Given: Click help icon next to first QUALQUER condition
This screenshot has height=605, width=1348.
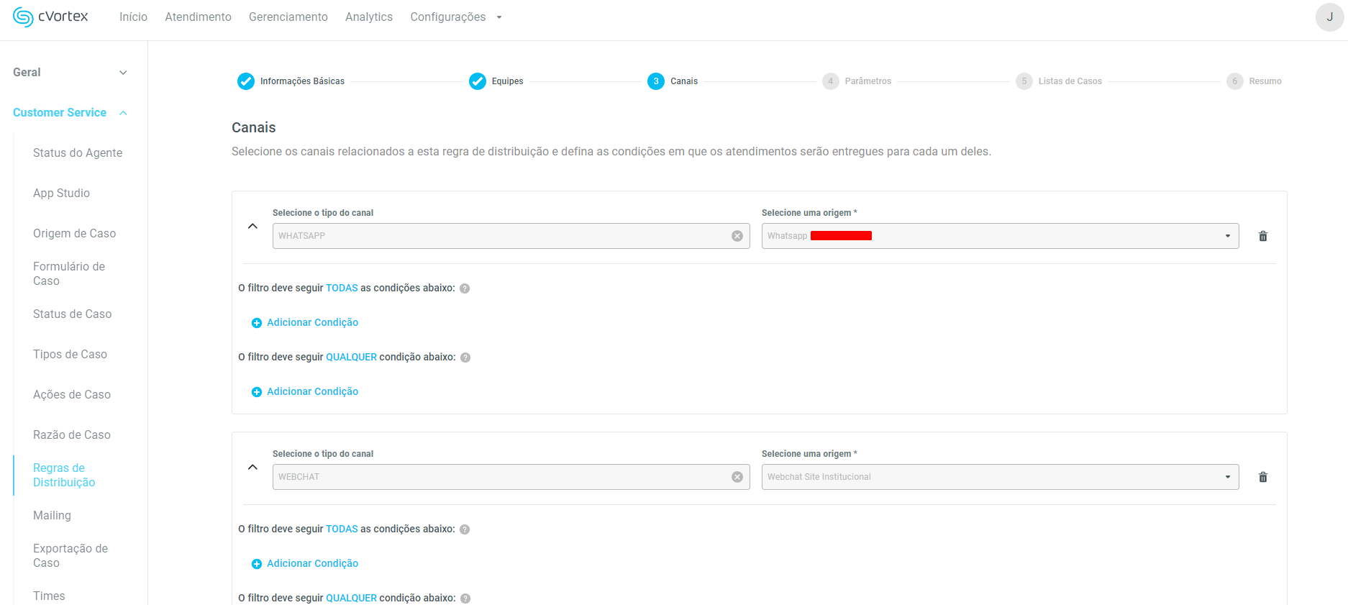Looking at the screenshot, I should pos(465,358).
